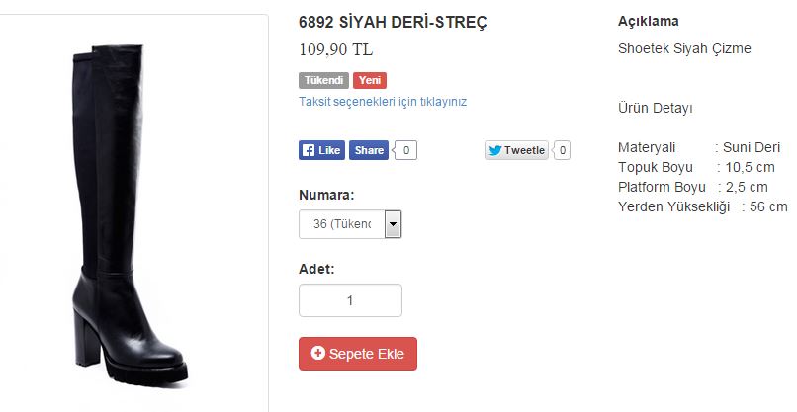Click the Ürün Detayı section label

tap(656, 109)
